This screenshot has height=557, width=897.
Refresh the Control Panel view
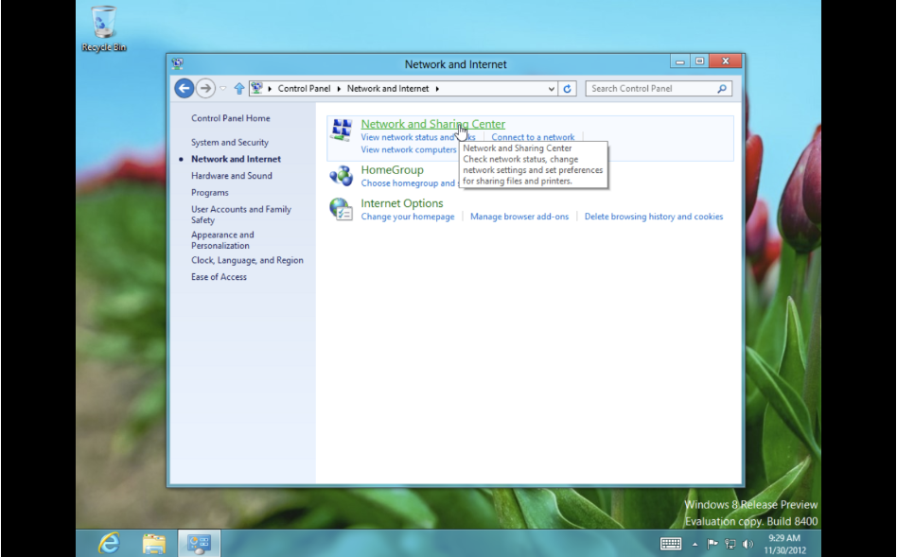click(568, 89)
